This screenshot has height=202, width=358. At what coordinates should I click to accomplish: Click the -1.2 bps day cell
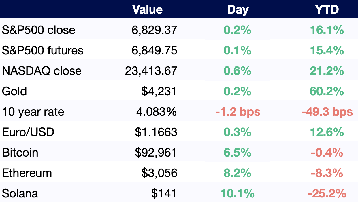coord(238,112)
